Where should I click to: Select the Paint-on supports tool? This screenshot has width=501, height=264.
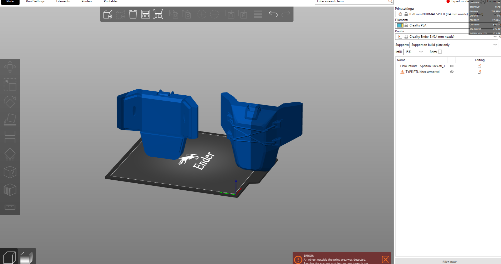point(10,155)
